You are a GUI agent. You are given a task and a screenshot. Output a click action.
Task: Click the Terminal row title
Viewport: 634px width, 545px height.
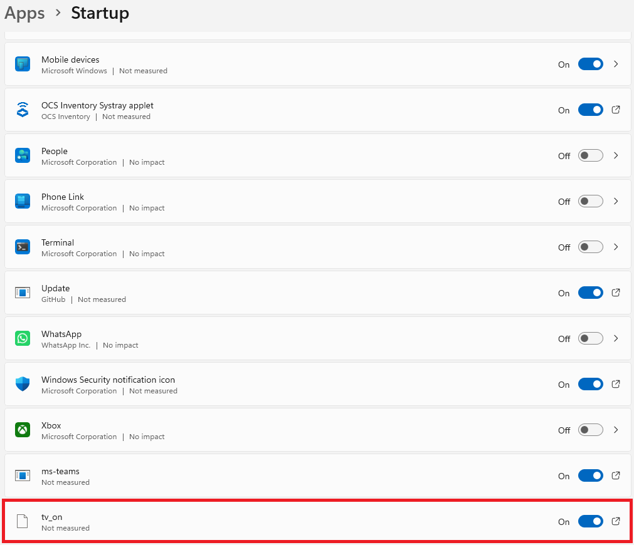tap(58, 242)
